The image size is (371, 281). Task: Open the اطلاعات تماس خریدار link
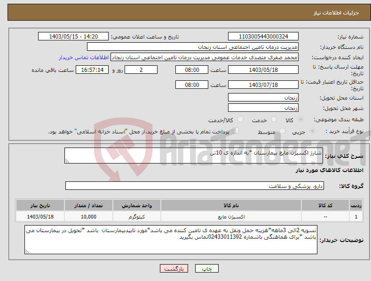84,57
